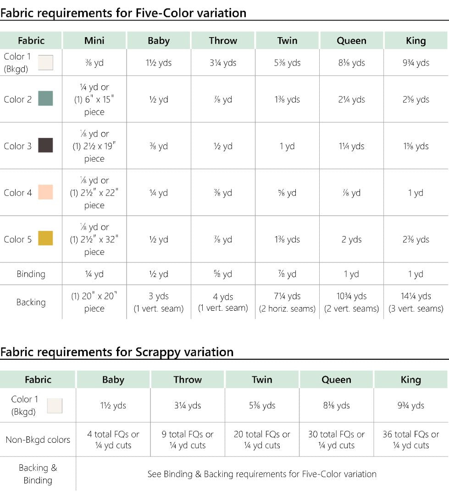Click the 14¼ yds King backing cell

[x=416, y=302]
